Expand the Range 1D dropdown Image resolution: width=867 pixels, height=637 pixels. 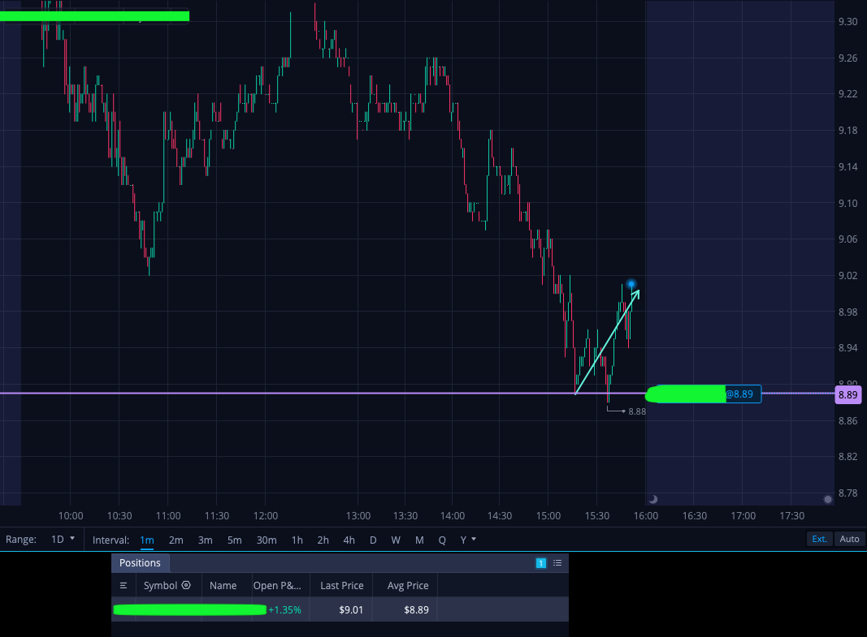63,540
